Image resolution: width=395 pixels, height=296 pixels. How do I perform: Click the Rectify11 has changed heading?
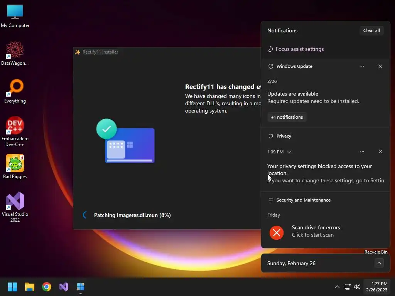tap(223, 87)
